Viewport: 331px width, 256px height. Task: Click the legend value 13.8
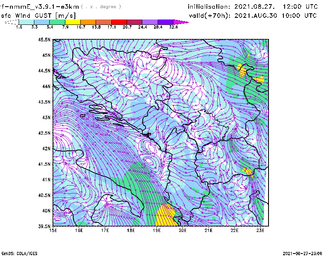(x=96, y=27)
